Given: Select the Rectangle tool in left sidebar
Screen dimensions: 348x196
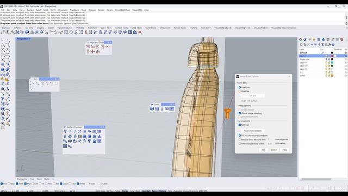Looking at the screenshot, I should pyautogui.click(x=8, y=54).
